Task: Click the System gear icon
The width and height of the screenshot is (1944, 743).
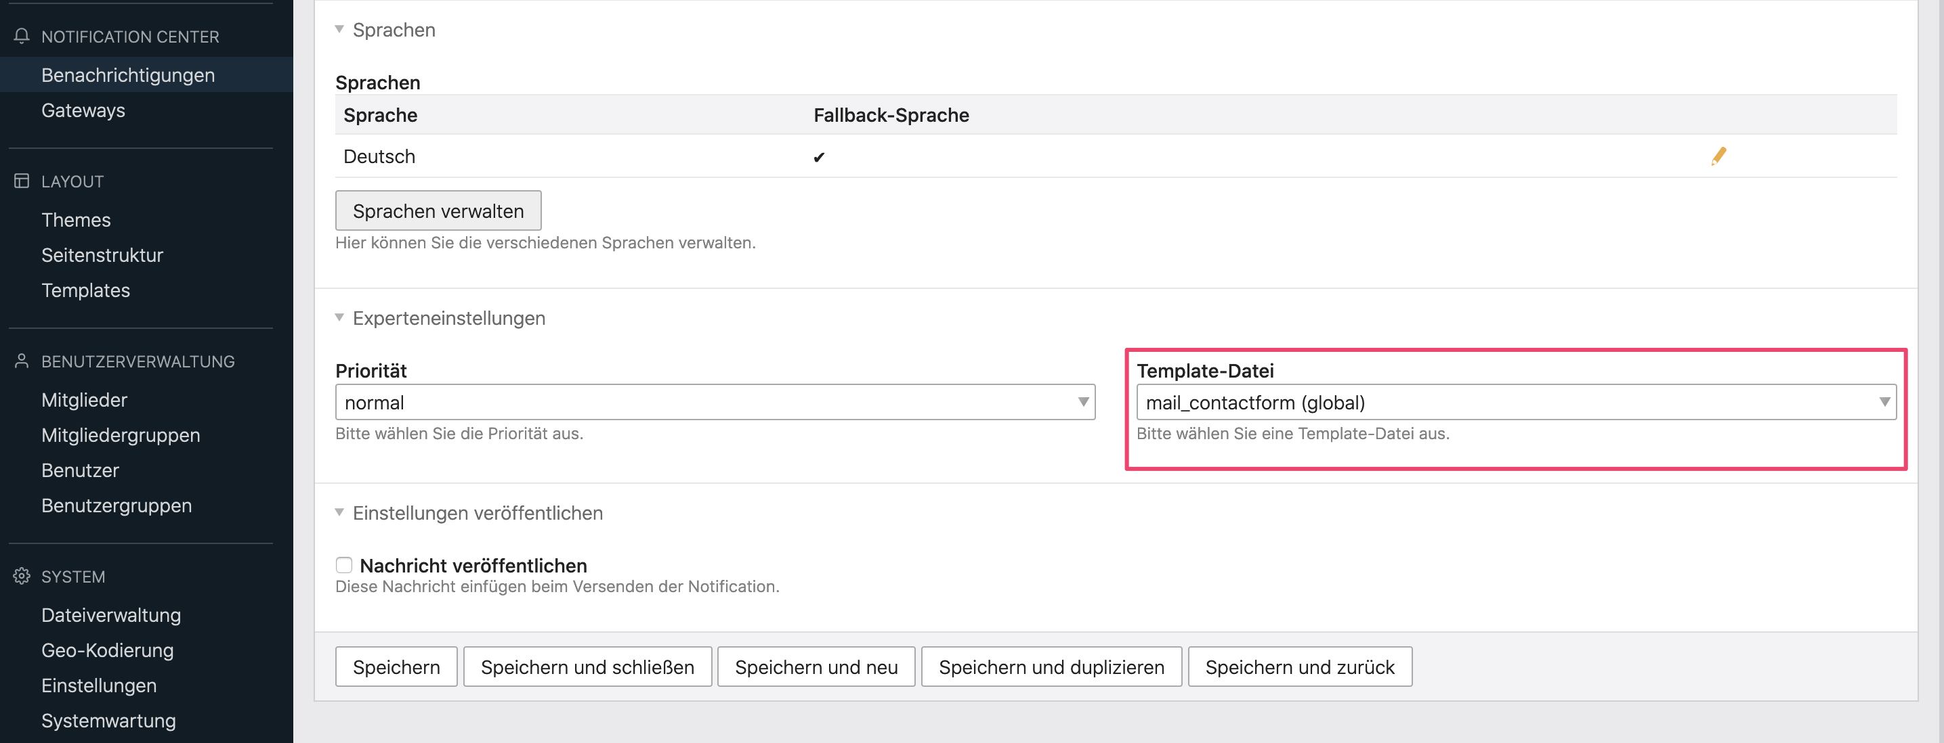Action: (20, 577)
